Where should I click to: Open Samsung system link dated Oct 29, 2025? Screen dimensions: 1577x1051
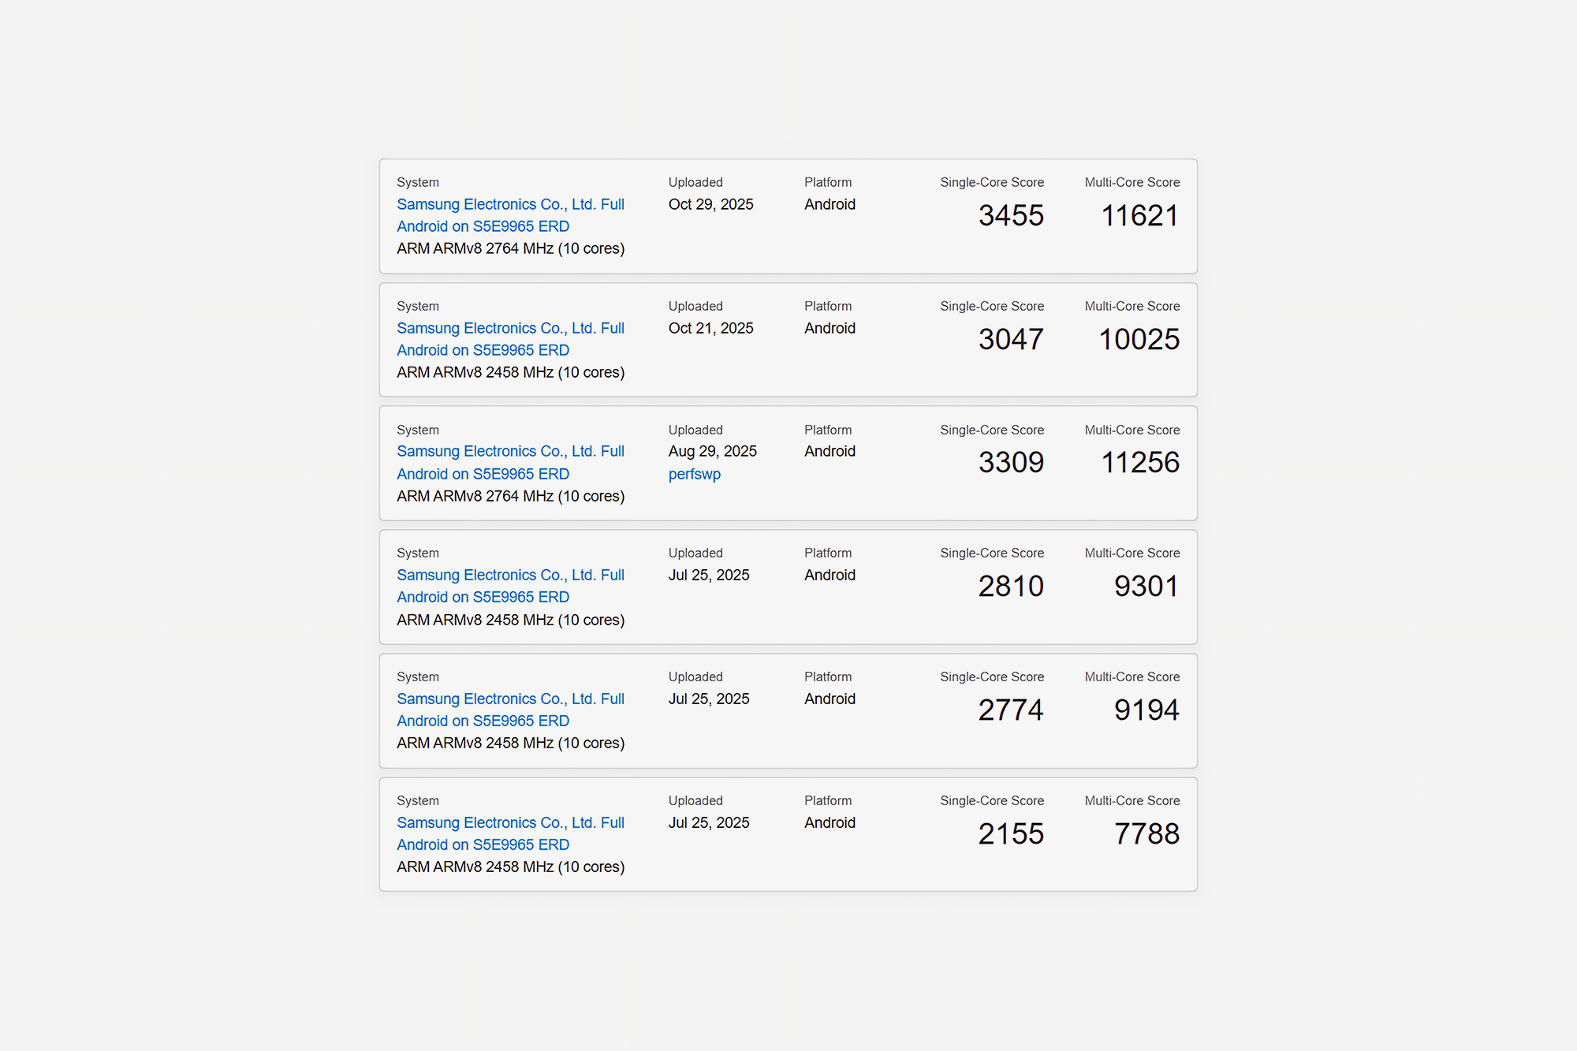click(510, 215)
